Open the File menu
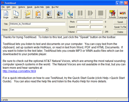 [3, 7]
